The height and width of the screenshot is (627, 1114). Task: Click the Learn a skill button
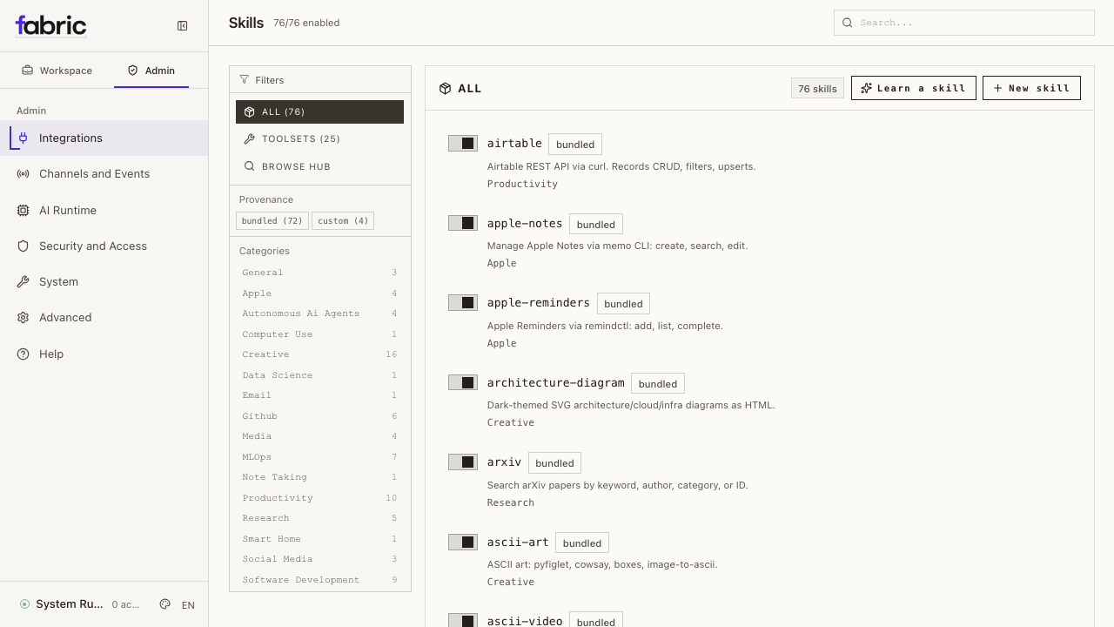pos(914,88)
